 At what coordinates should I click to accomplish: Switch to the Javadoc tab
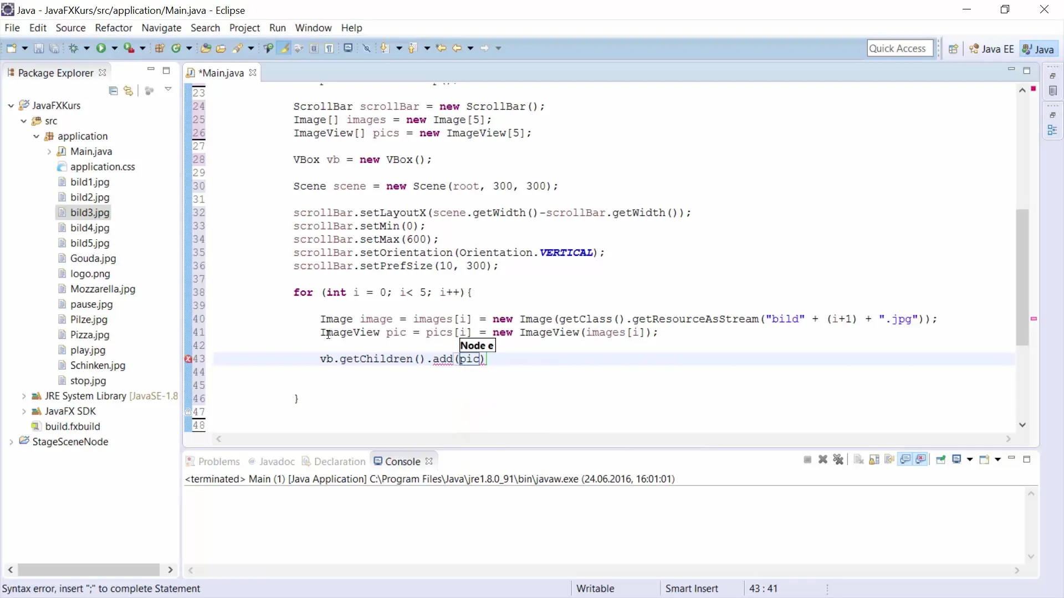(x=272, y=461)
